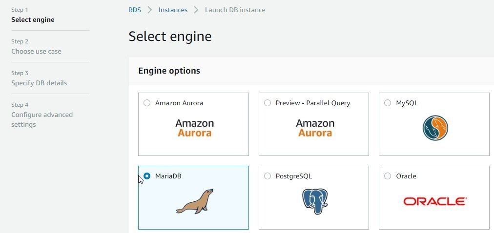Select the Preview - Parallel Query radio button
Viewport: 494px width, 233px height.
(x=268, y=103)
